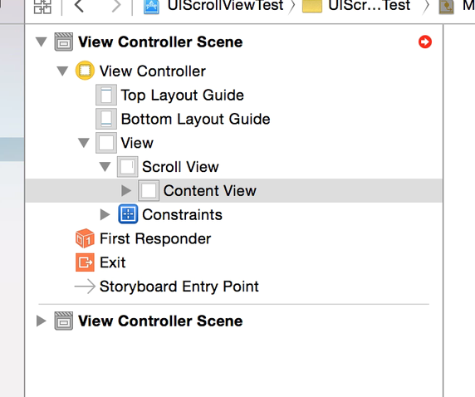Click the blue Constraints icon
This screenshot has width=475, height=397.
click(x=128, y=214)
